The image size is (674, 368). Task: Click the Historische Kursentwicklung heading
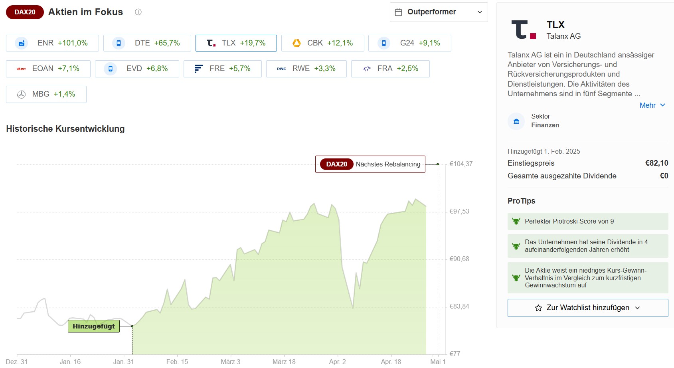tap(65, 129)
